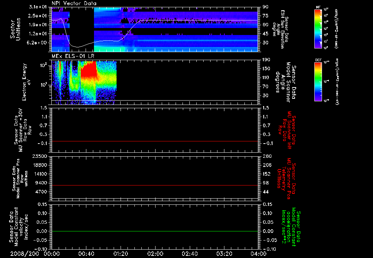
Task: Click the 2.5e+01 sector tick label
Action: [38, 16]
